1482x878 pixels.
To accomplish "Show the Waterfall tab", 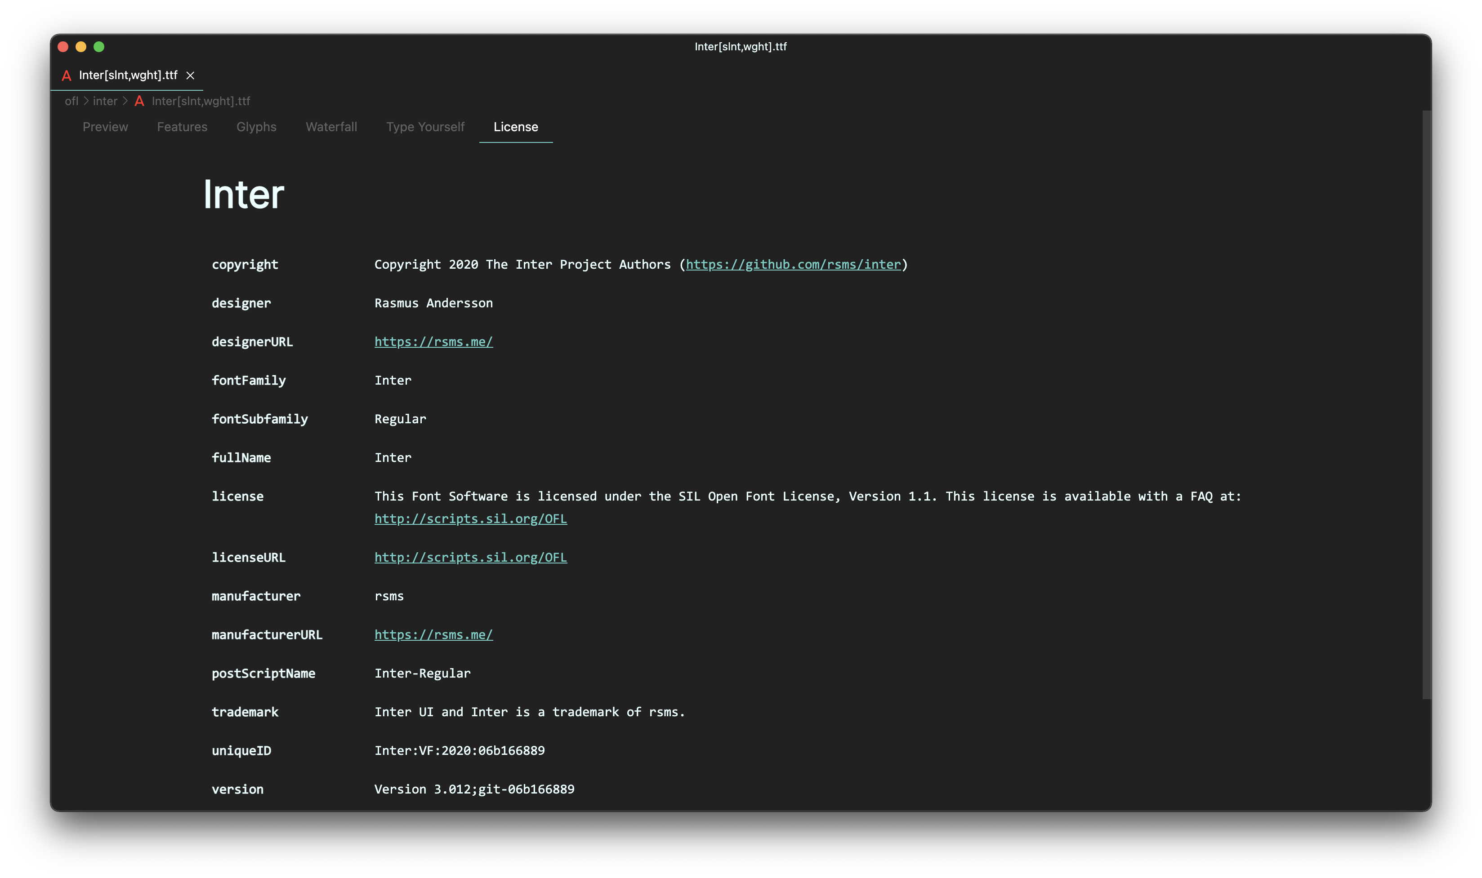I will [x=331, y=127].
